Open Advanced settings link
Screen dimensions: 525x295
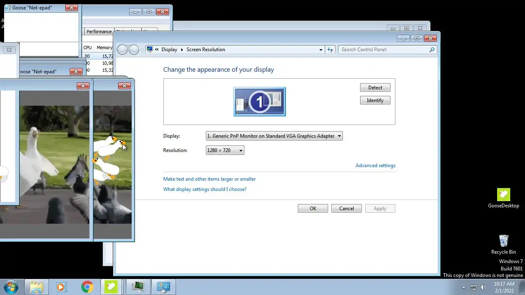[375, 166]
